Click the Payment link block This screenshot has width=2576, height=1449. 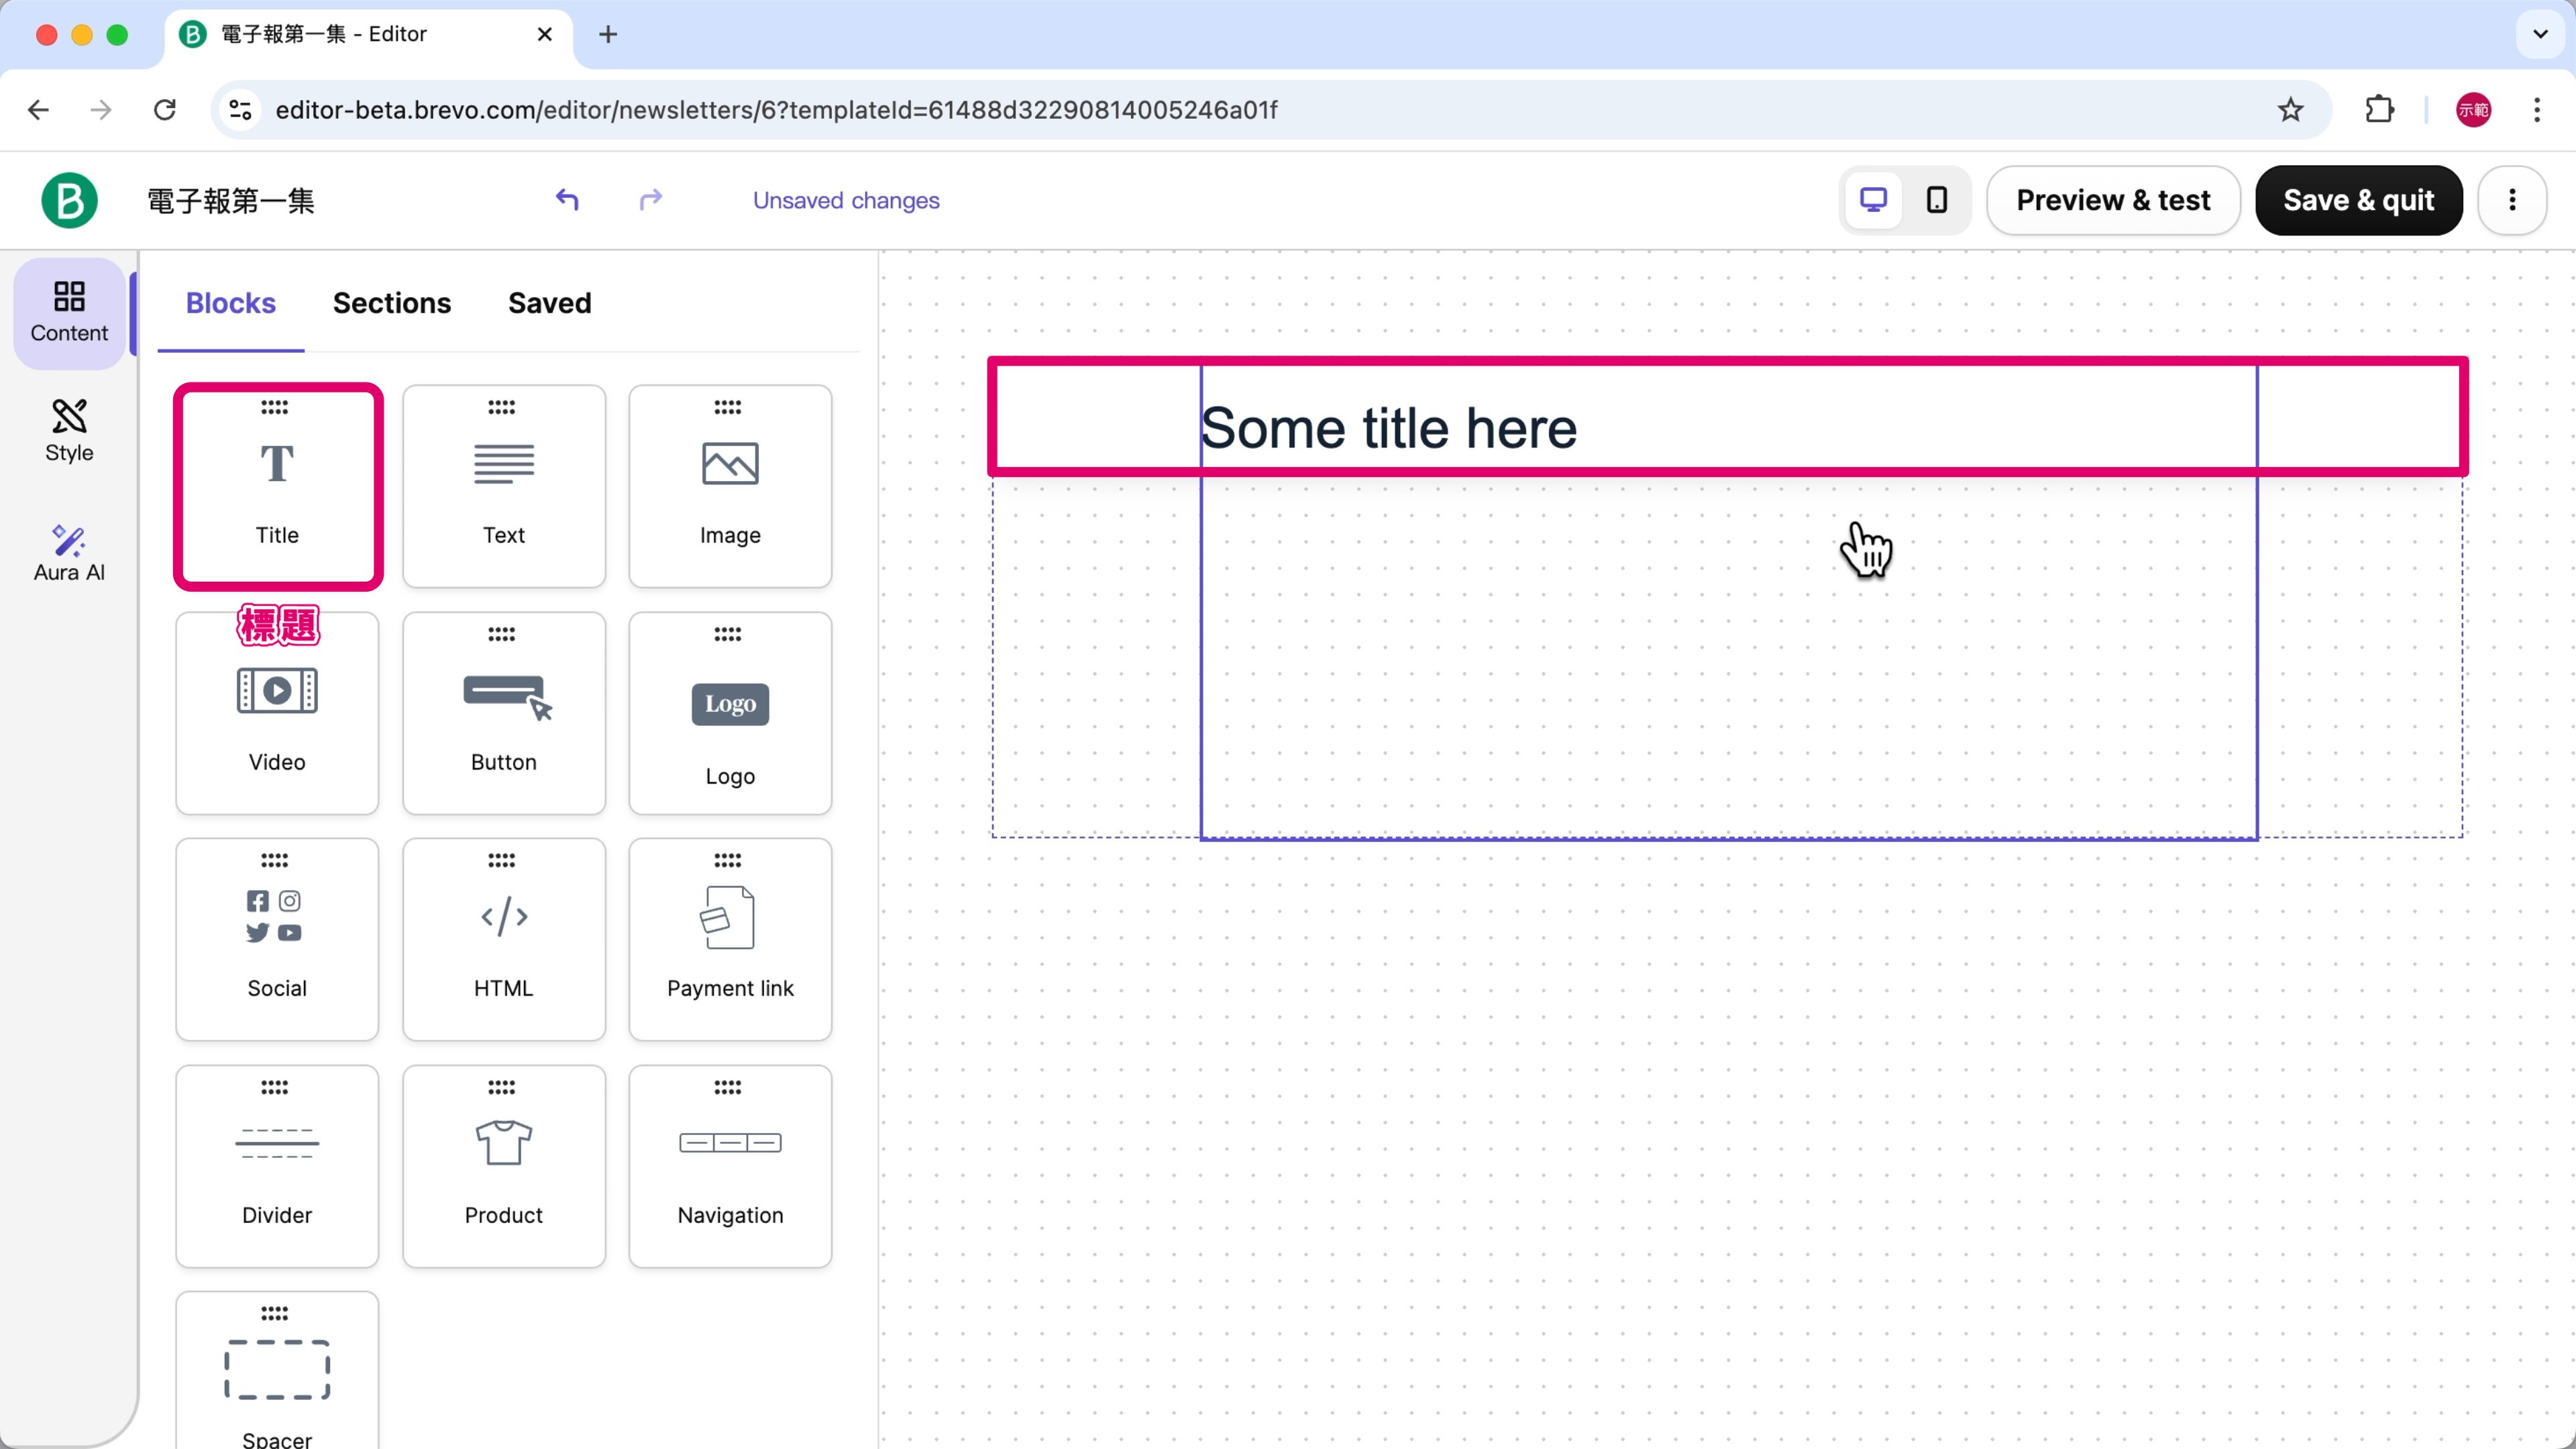click(730, 938)
